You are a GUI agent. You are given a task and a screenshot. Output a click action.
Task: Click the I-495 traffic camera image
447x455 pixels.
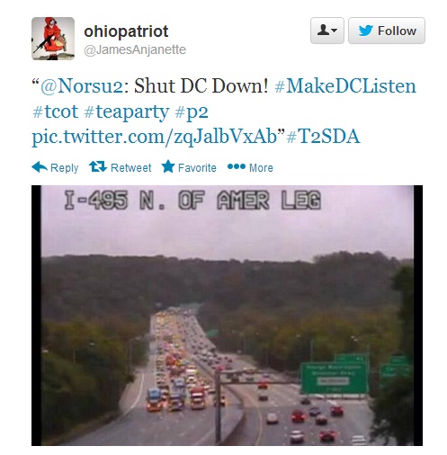227,316
